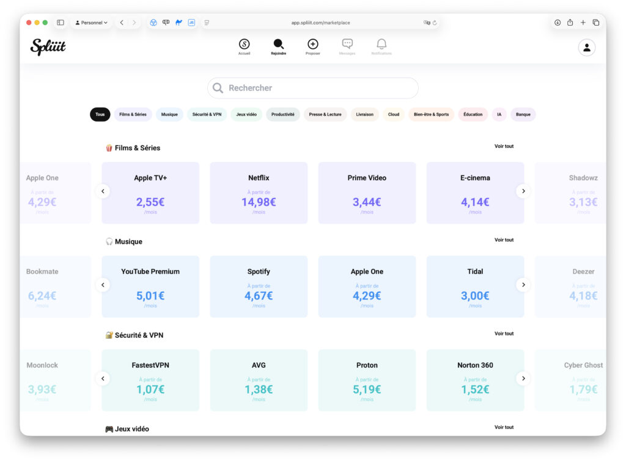Click Voir tout for Jeux vidéo
Screen dimensions: 626x462
pyautogui.click(x=504, y=427)
